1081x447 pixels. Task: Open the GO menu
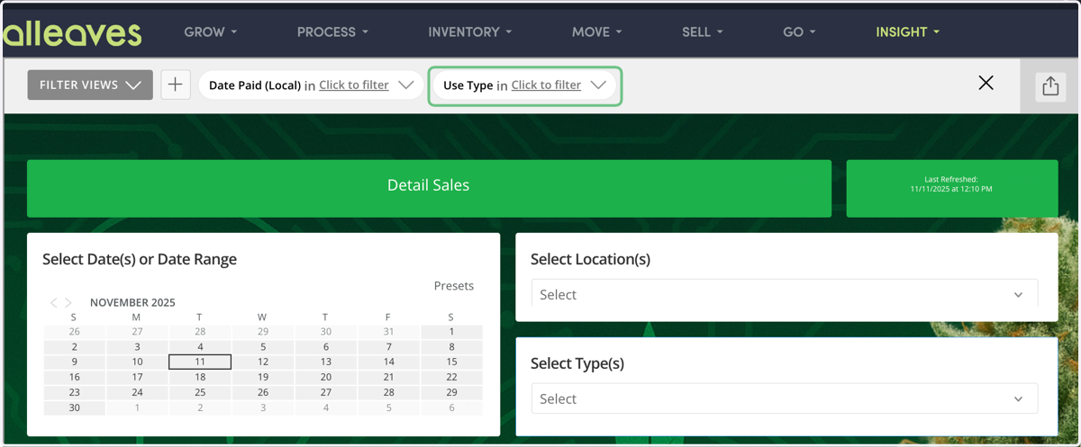coord(799,31)
